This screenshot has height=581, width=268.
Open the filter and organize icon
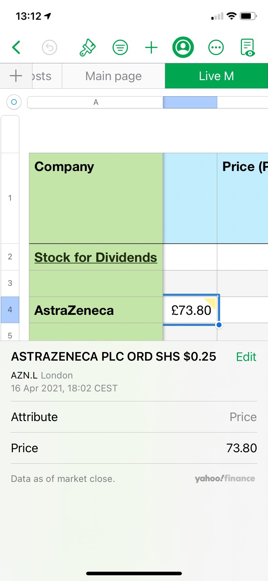(x=120, y=47)
